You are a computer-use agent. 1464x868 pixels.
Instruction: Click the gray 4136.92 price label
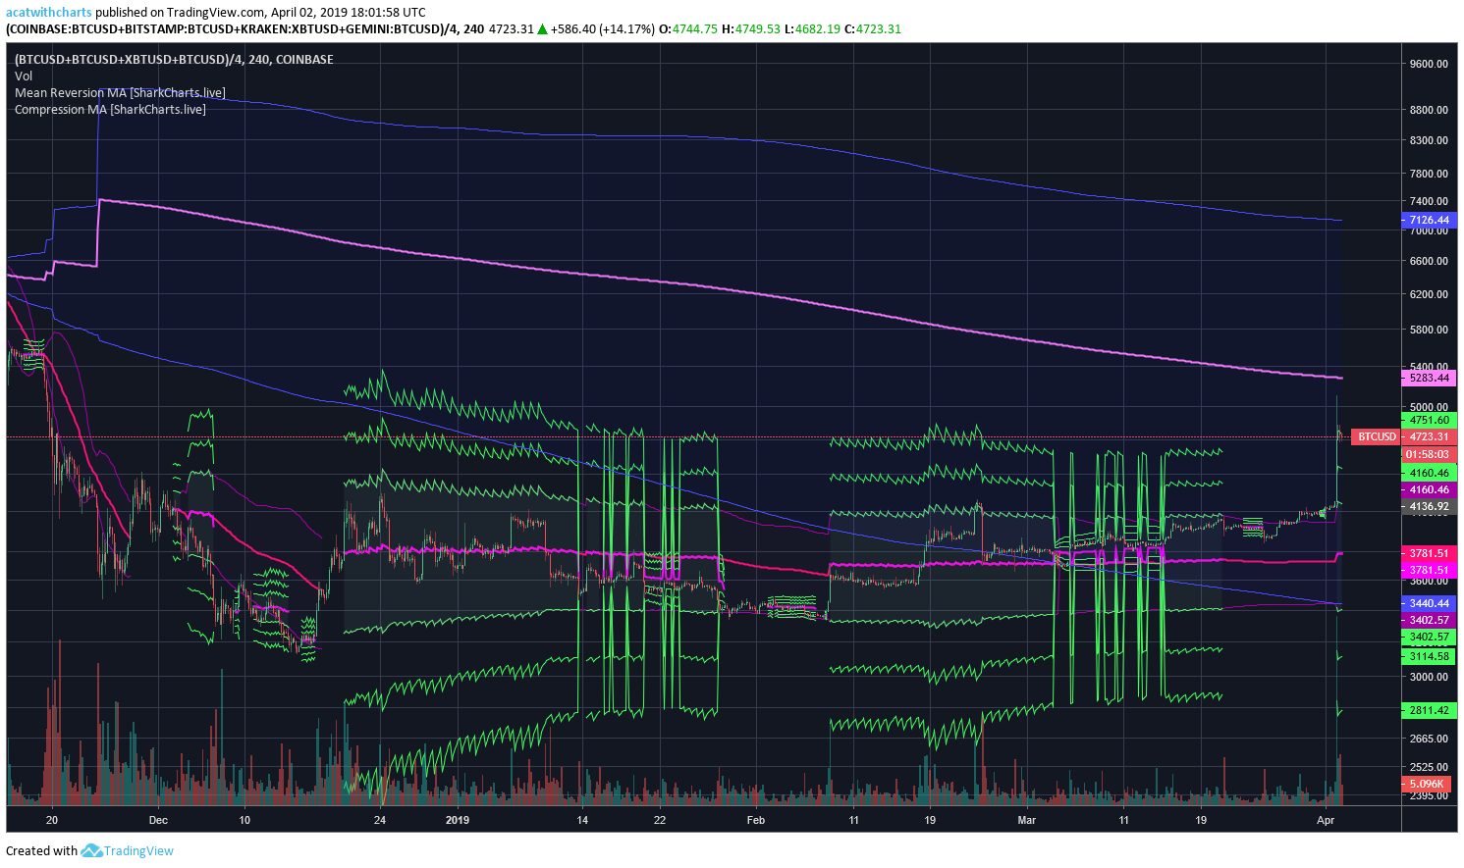click(1429, 506)
